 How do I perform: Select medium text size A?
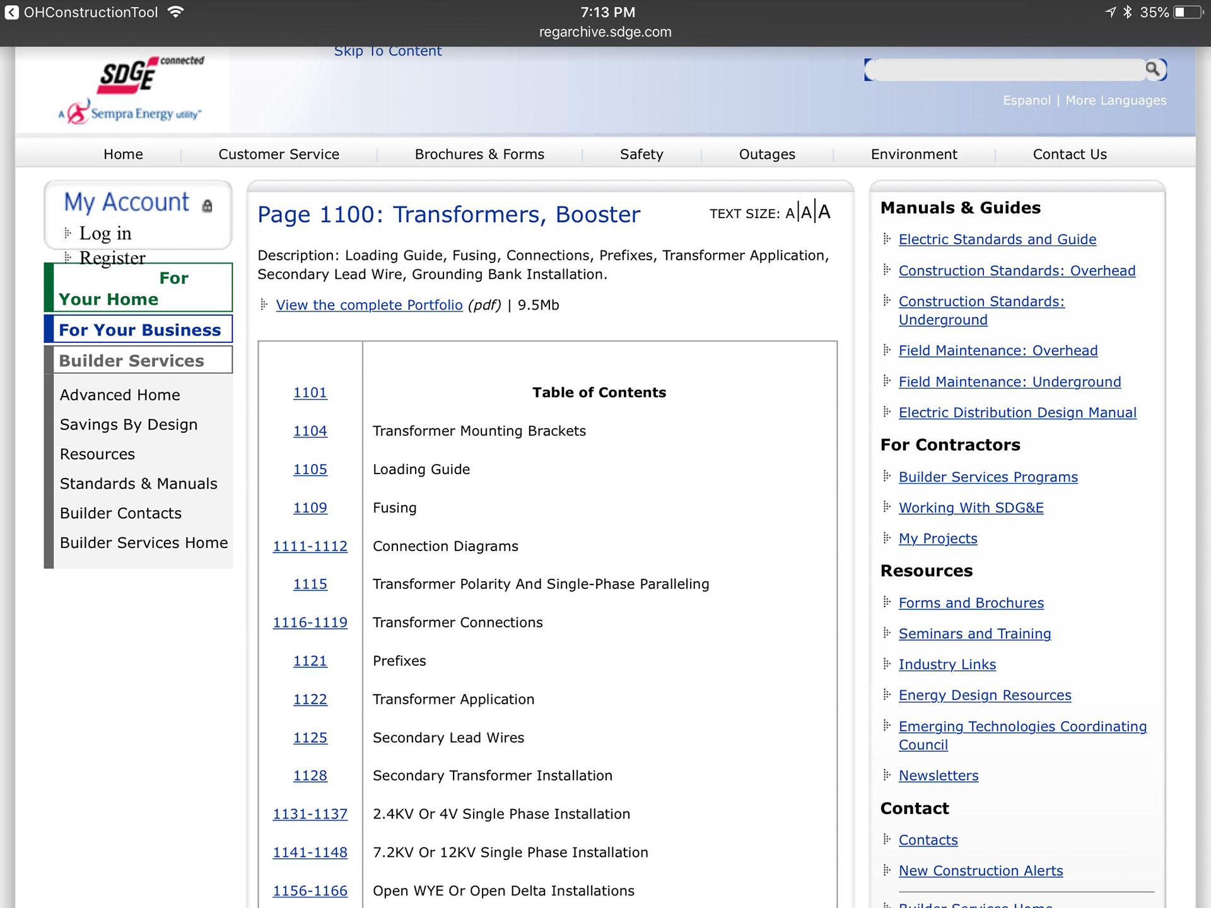point(806,212)
